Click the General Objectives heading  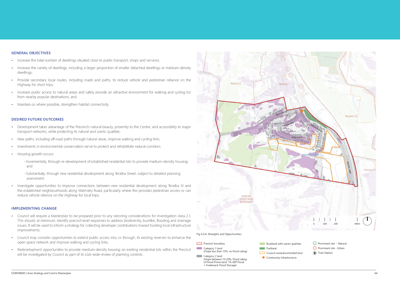point(31,53)
